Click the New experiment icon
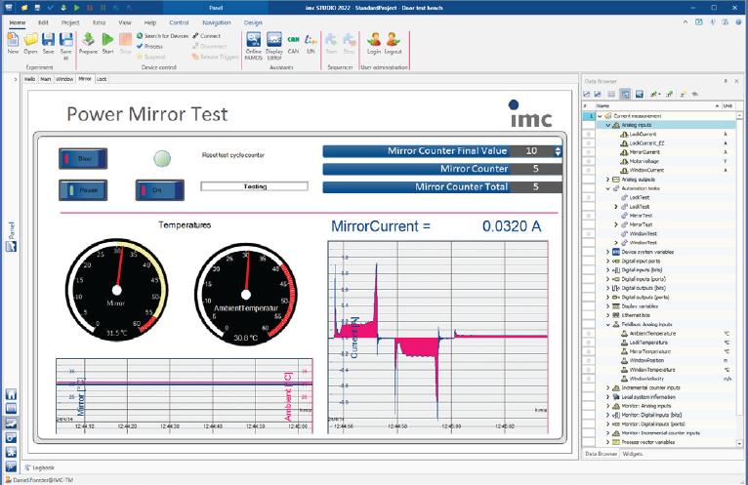Screen dimensions: 748x485 [x=13, y=41]
